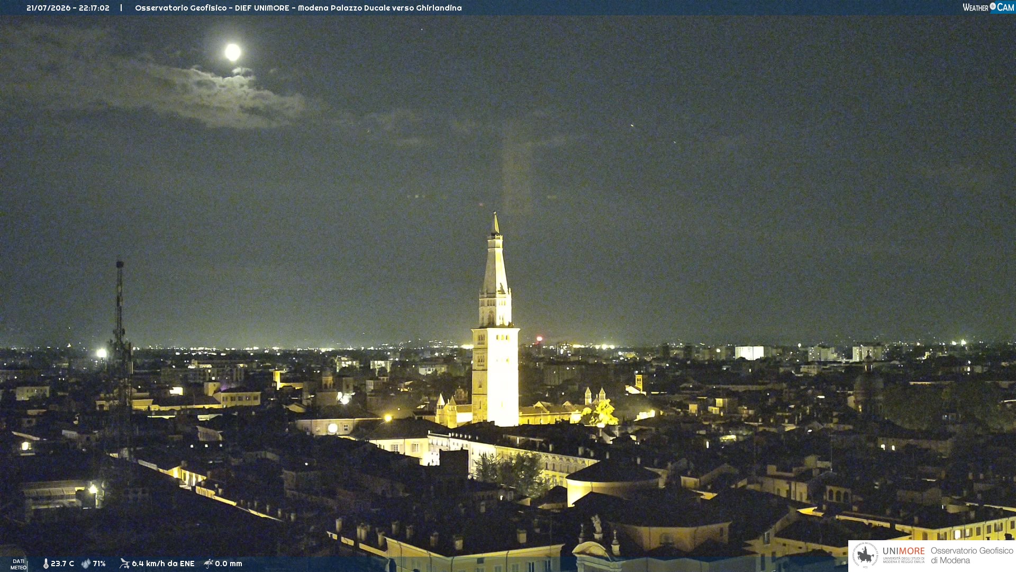Click the WeatherCAM logo
Viewport: 1016px width, 572px height.
[988, 7]
